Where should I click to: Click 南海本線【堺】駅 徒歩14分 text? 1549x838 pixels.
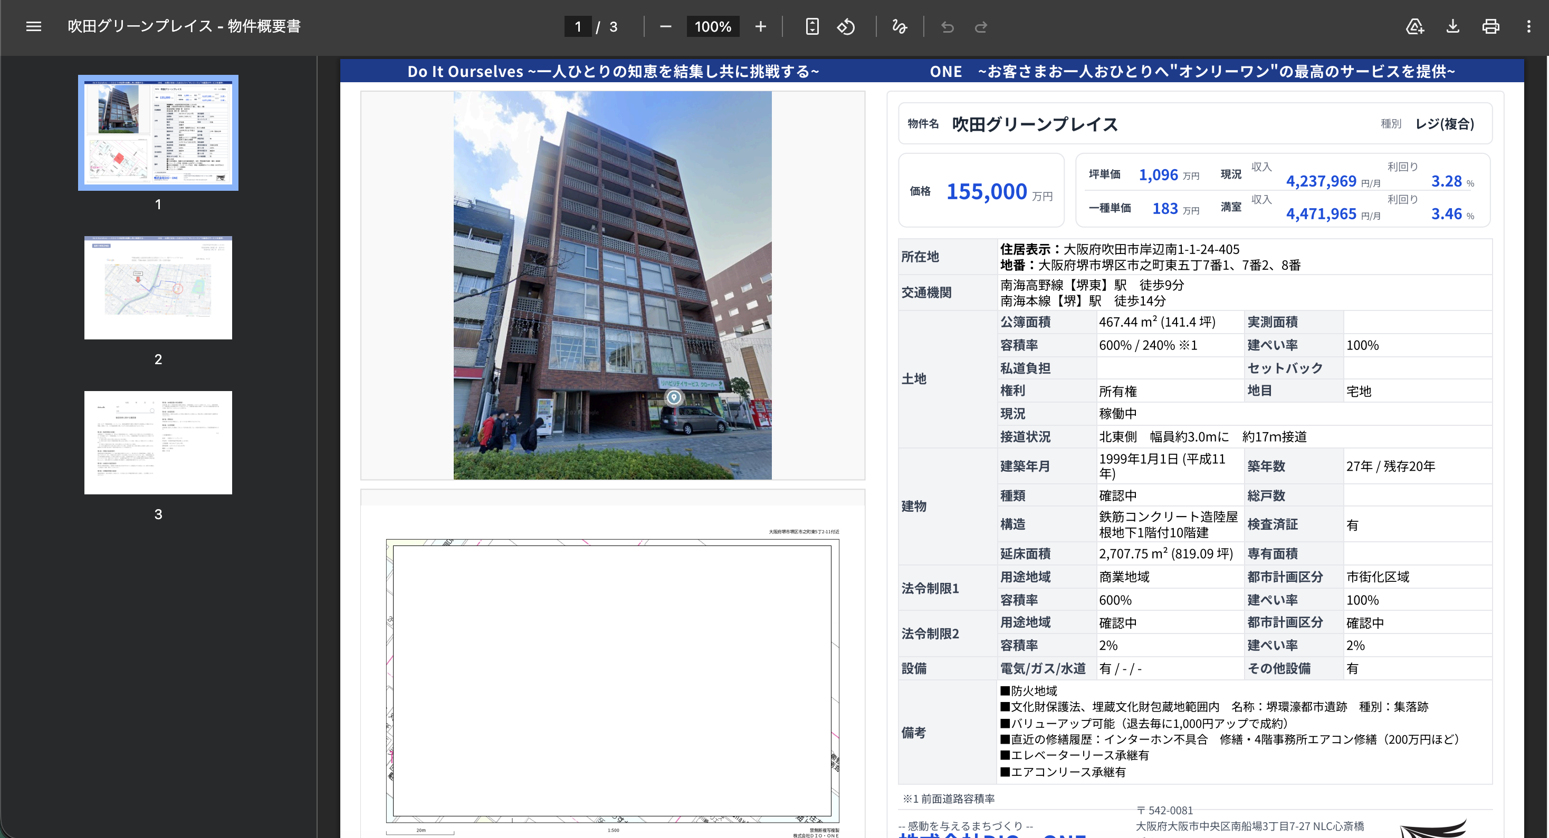(1083, 300)
